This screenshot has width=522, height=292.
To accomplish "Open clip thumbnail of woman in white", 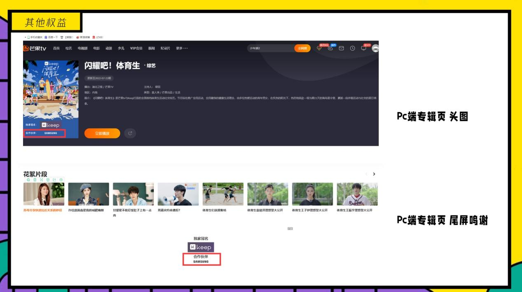I will coord(44,194).
